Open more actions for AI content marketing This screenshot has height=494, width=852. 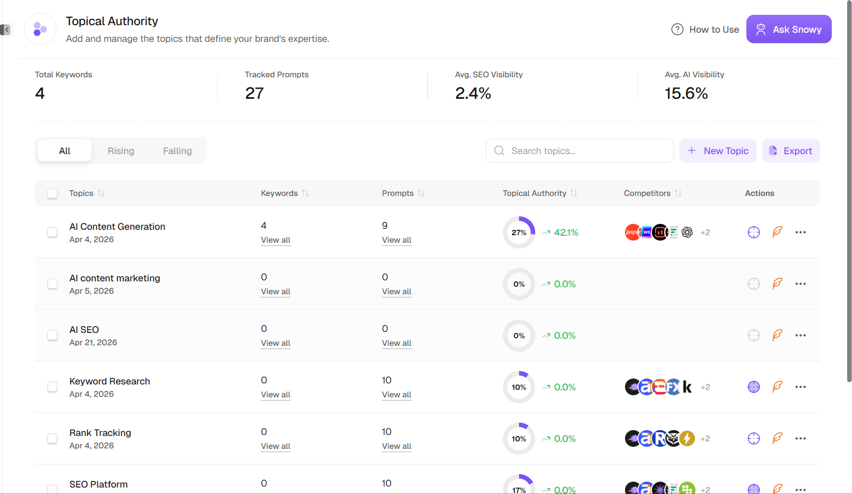click(x=800, y=284)
